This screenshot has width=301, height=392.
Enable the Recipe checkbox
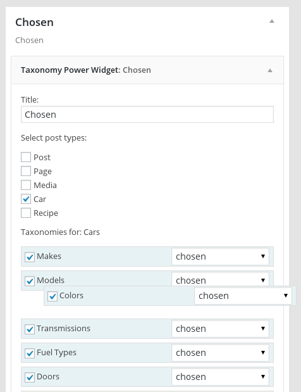pos(26,213)
